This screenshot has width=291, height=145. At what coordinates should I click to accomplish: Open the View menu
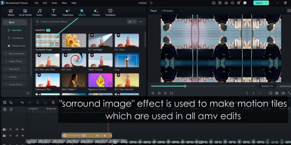[x=64, y=3]
